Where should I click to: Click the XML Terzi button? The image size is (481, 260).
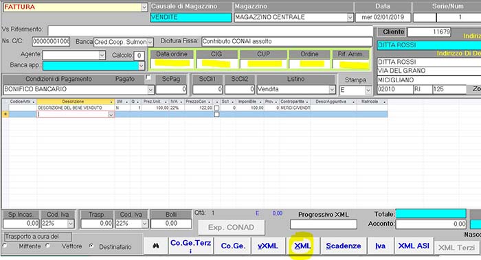click(x=456, y=247)
